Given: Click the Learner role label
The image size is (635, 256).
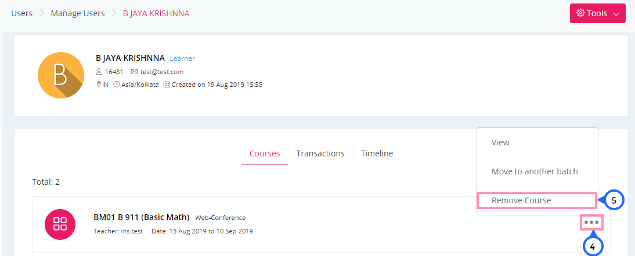Looking at the screenshot, I should (182, 58).
